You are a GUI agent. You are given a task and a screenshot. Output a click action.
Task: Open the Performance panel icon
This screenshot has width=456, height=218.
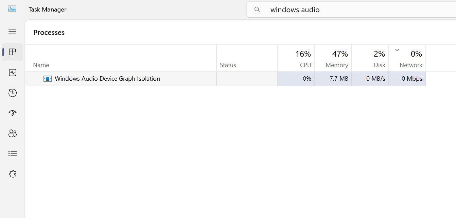(x=12, y=72)
